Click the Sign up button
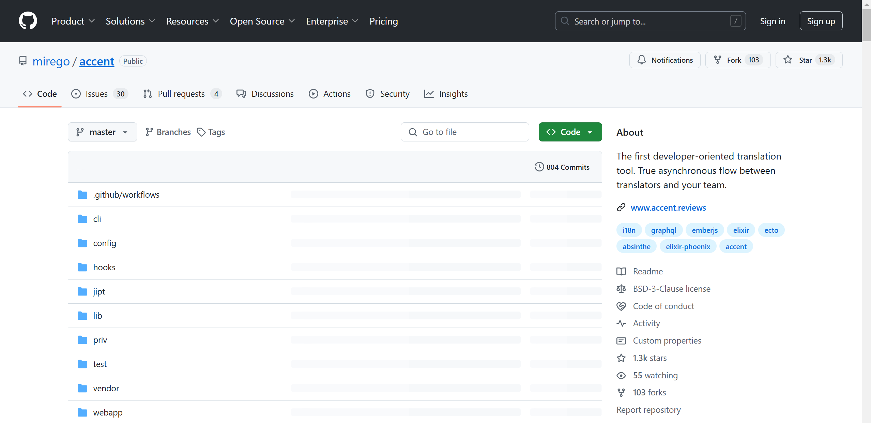This screenshot has height=423, width=871. click(x=821, y=21)
